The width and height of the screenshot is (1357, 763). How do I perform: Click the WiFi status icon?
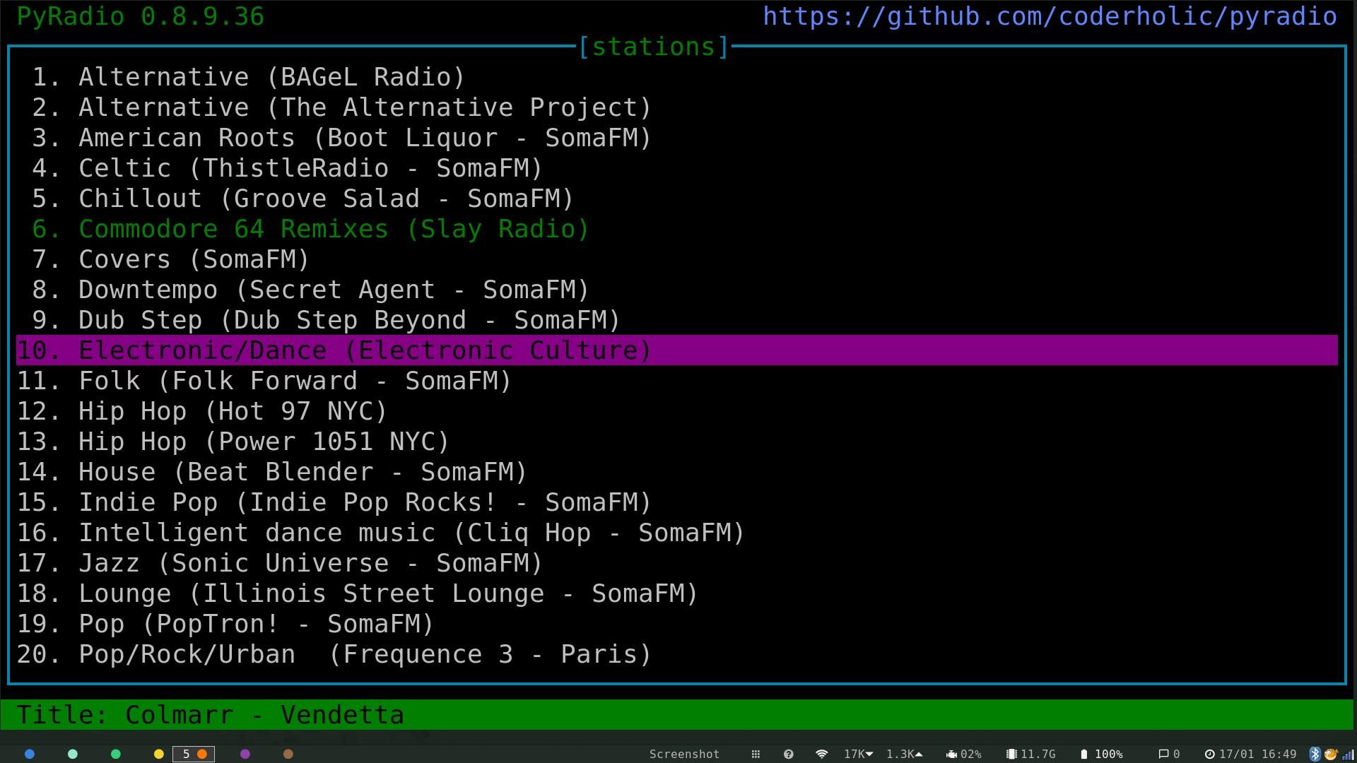(821, 754)
